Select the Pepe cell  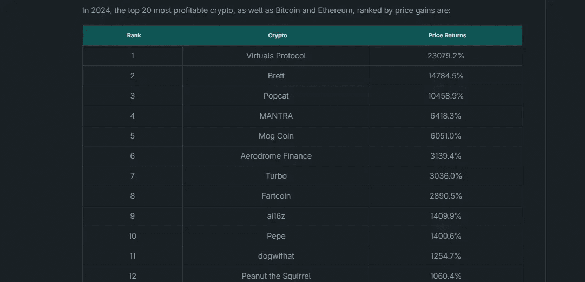point(276,236)
